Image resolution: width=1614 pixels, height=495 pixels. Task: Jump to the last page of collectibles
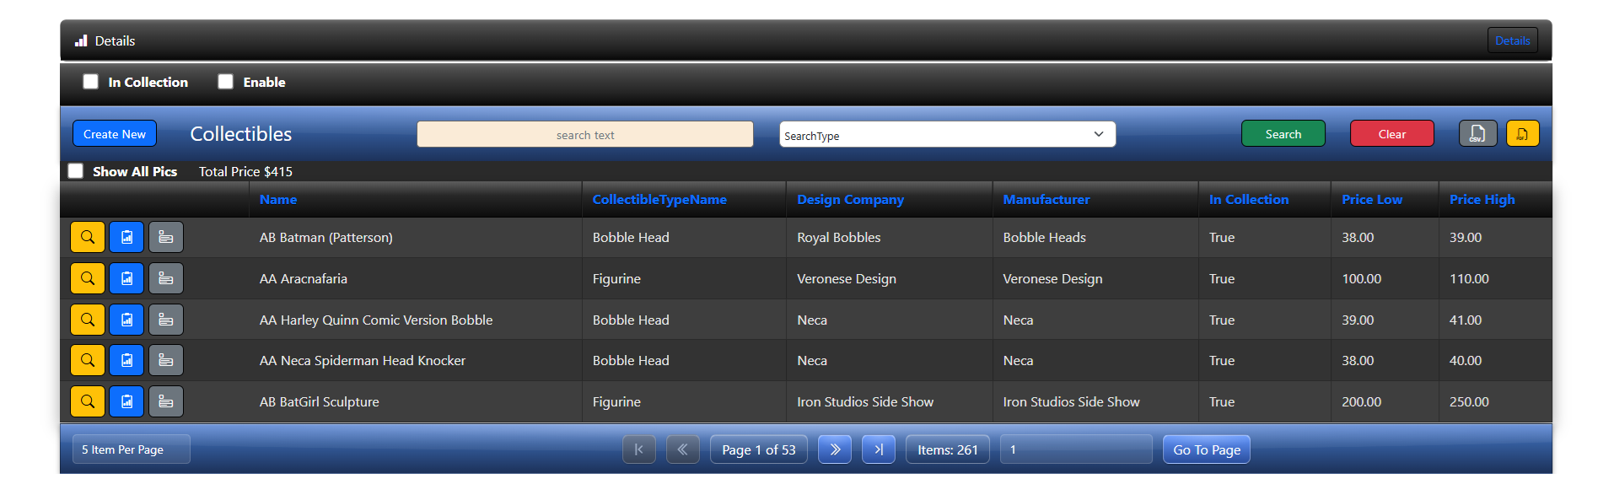click(879, 449)
